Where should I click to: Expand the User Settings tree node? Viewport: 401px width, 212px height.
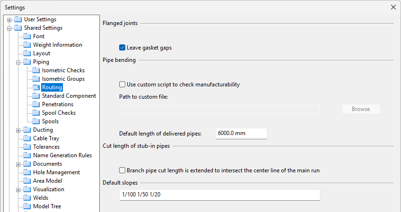click(9, 19)
